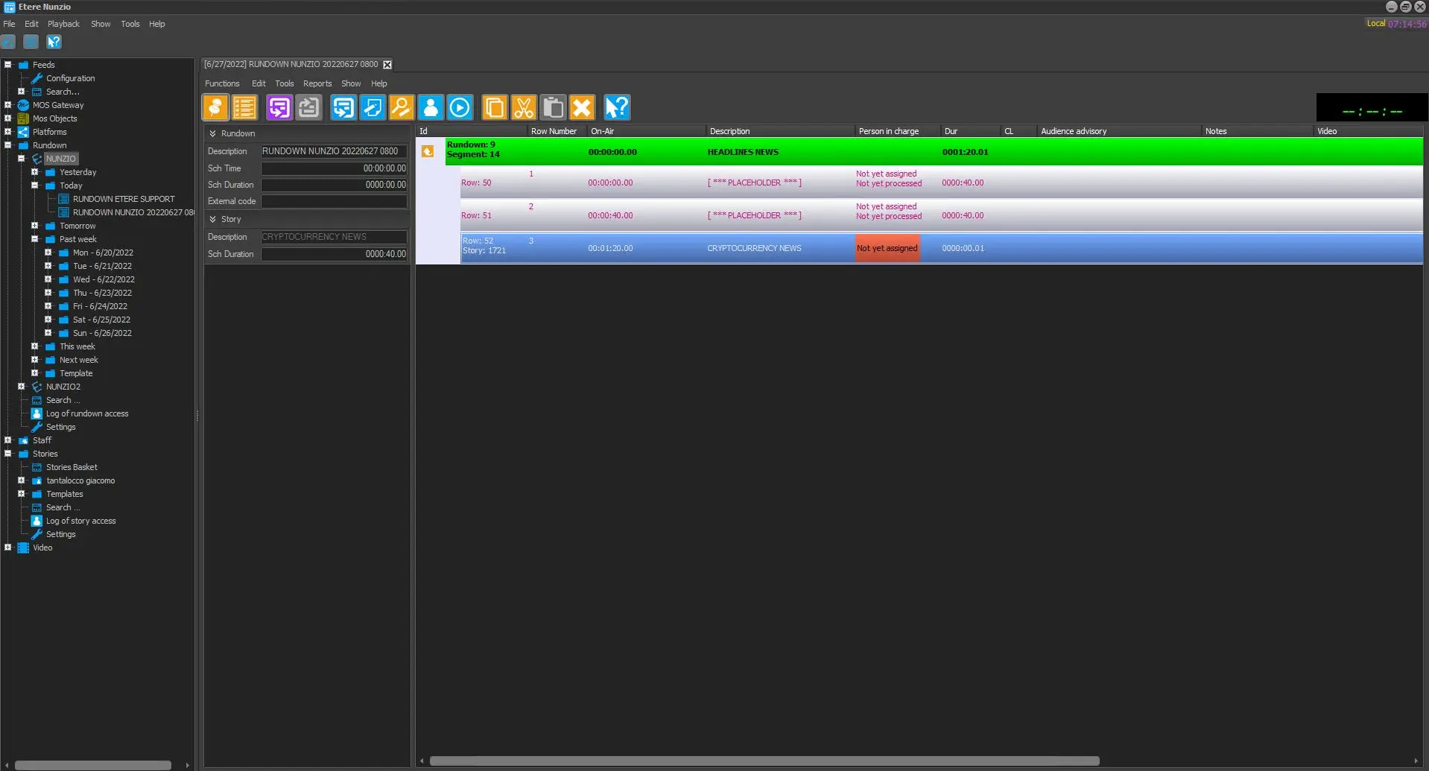
Task: Expand the NUNZIO2 tree node
Action: pyautogui.click(x=22, y=387)
